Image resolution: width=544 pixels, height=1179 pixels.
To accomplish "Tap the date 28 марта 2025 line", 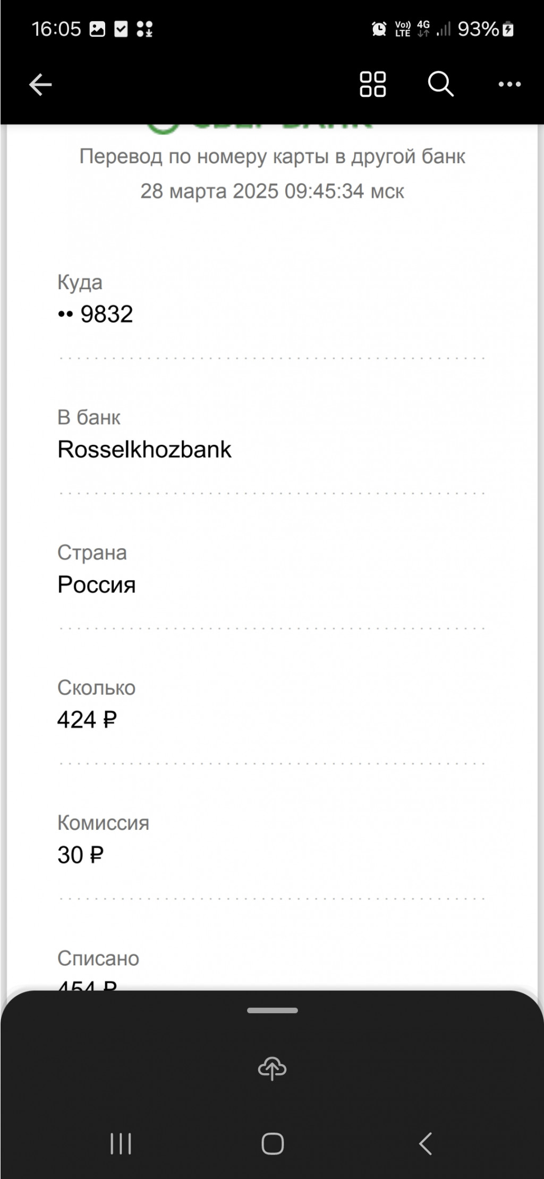I will (x=272, y=191).
